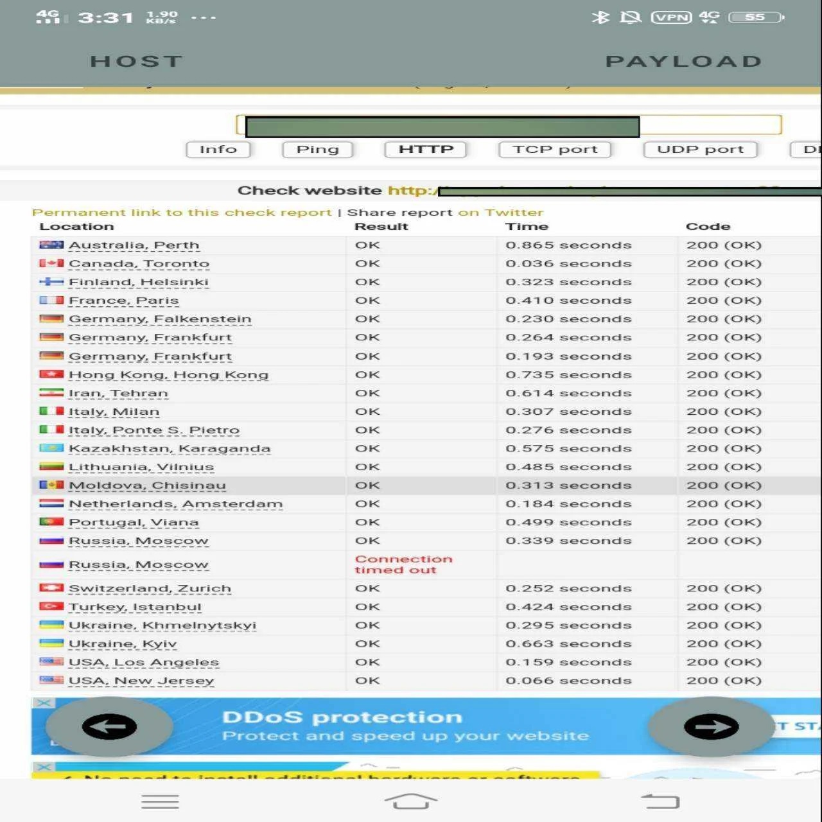
Task: Tap the back arrow floating button
Action: (x=109, y=727)
